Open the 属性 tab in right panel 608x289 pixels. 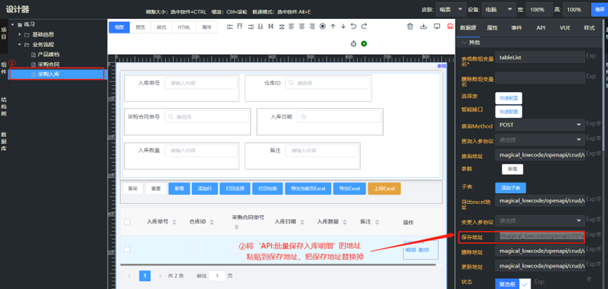point(492,28)
